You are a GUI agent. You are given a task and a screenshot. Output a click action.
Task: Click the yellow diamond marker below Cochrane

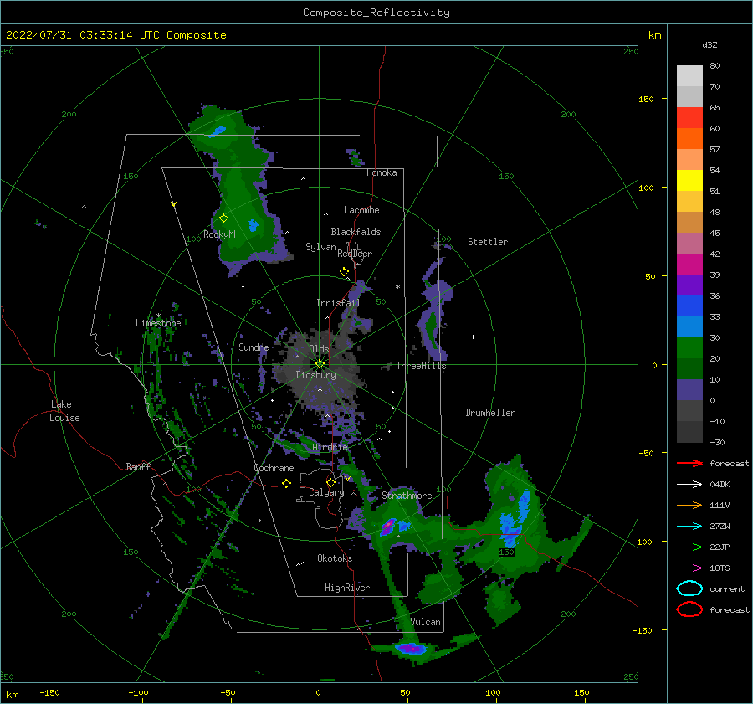coord(286,483)
